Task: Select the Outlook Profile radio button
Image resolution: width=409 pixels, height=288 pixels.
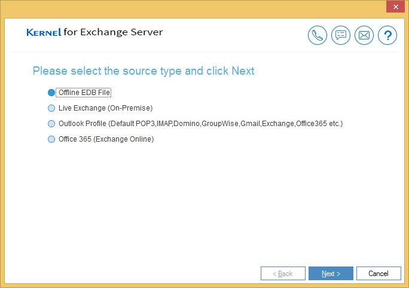Action: (x=51, y=124)
